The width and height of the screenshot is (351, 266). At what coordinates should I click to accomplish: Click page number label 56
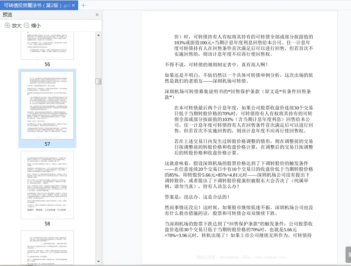(47, 64)
